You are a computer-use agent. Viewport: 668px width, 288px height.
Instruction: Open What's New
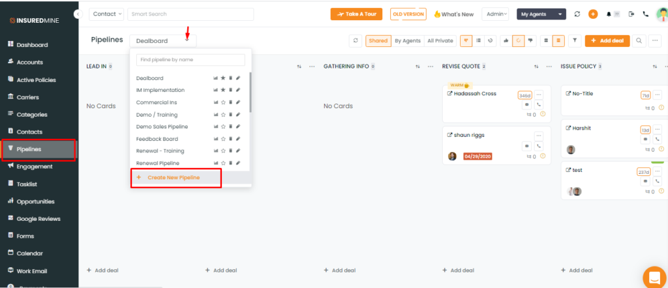pos(454,14)
